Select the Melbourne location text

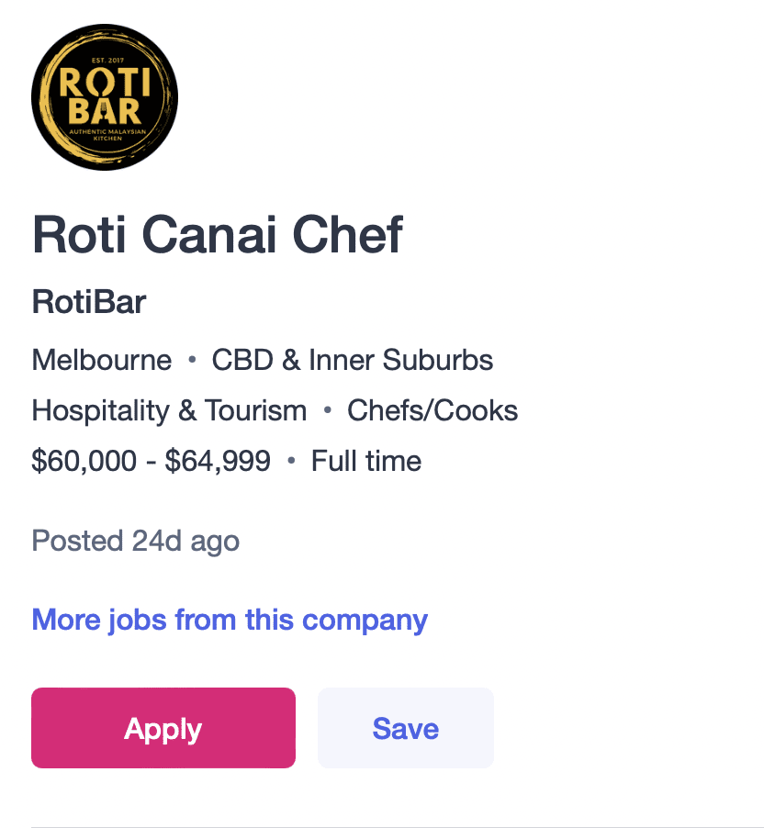[101, 360]
